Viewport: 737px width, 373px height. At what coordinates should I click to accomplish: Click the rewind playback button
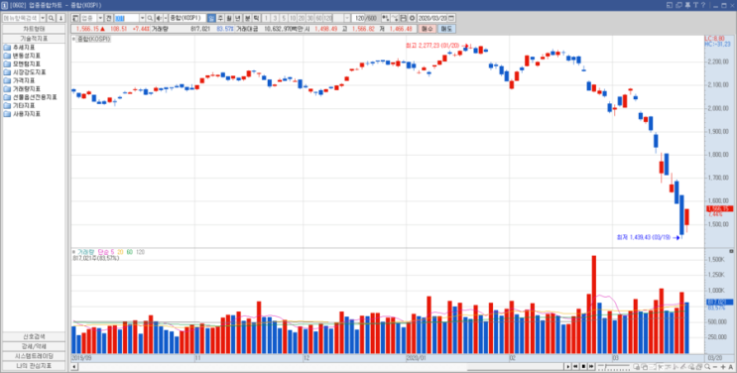coord(575,366)
